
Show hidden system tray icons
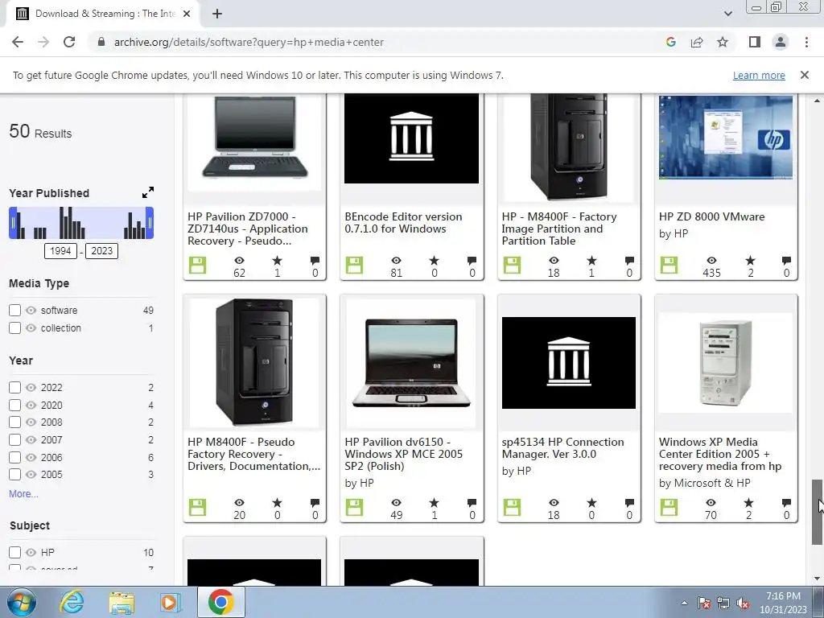pos(684,604)
